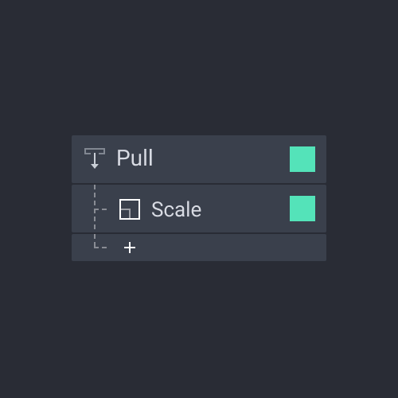Click the Pull downward-arrow icon
This screenshot has height=398, width=398.
coord(95,158)
